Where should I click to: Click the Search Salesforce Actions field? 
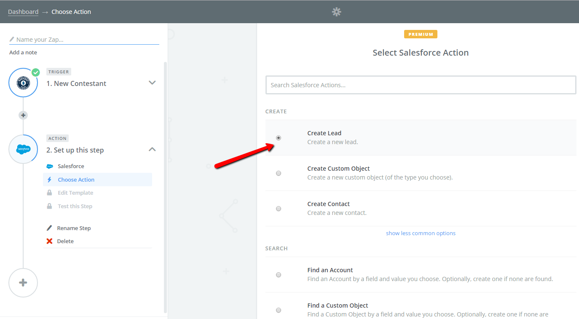421,85
